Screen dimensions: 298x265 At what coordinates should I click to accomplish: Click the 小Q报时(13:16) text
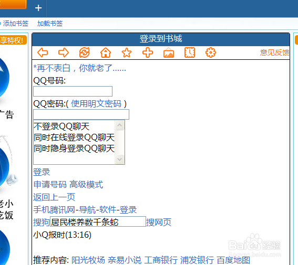pyautogui.click(x=63, y=235)
